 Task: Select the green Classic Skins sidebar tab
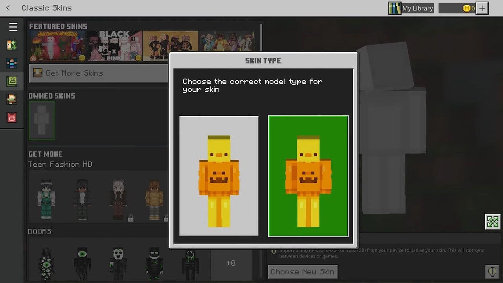12,81
